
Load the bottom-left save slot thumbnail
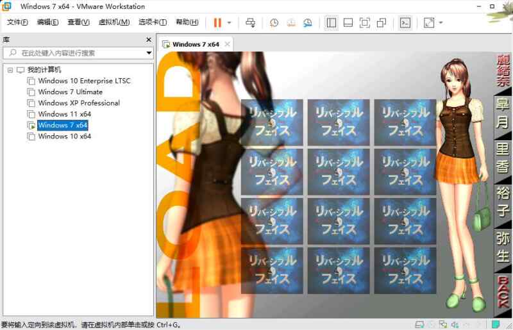(x=272, y=270)
